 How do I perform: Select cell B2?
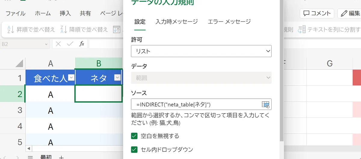[x=99, y=94]
